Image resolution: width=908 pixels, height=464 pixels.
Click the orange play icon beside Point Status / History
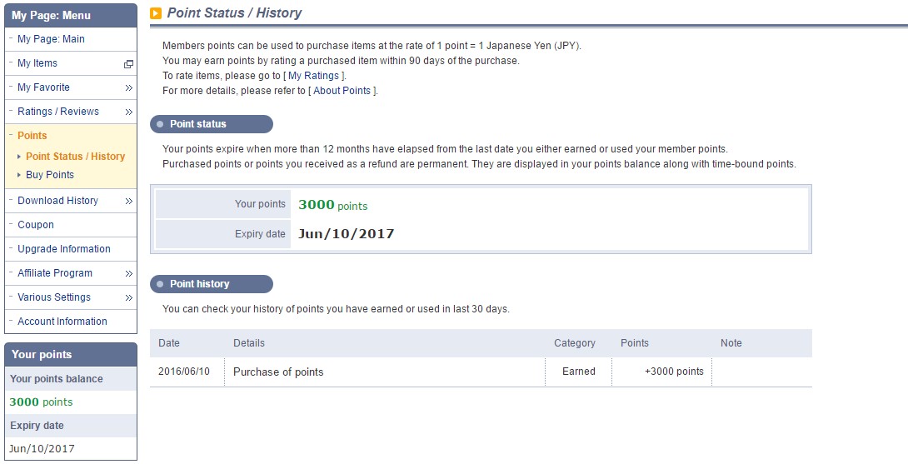point(156,12)
